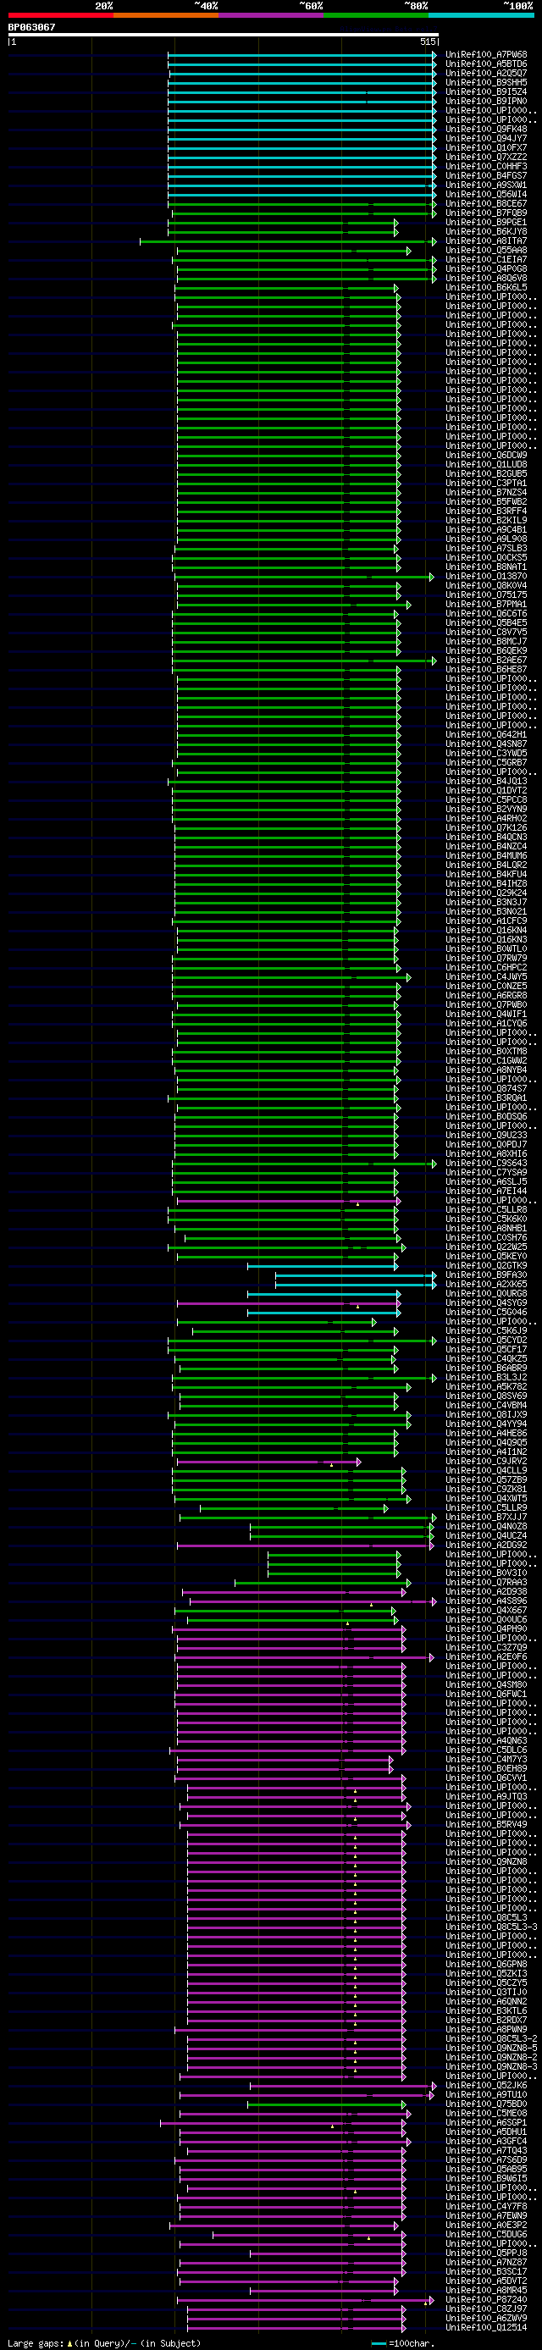This screenshot has height=2350, width=542.
Task: Select hit label UniRef100_C4JWY5
Action: coord(486,977)
